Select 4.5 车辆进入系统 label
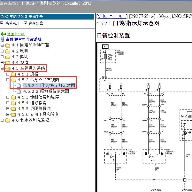This screenshot has height=192, width=192. [x=28, y=68]
